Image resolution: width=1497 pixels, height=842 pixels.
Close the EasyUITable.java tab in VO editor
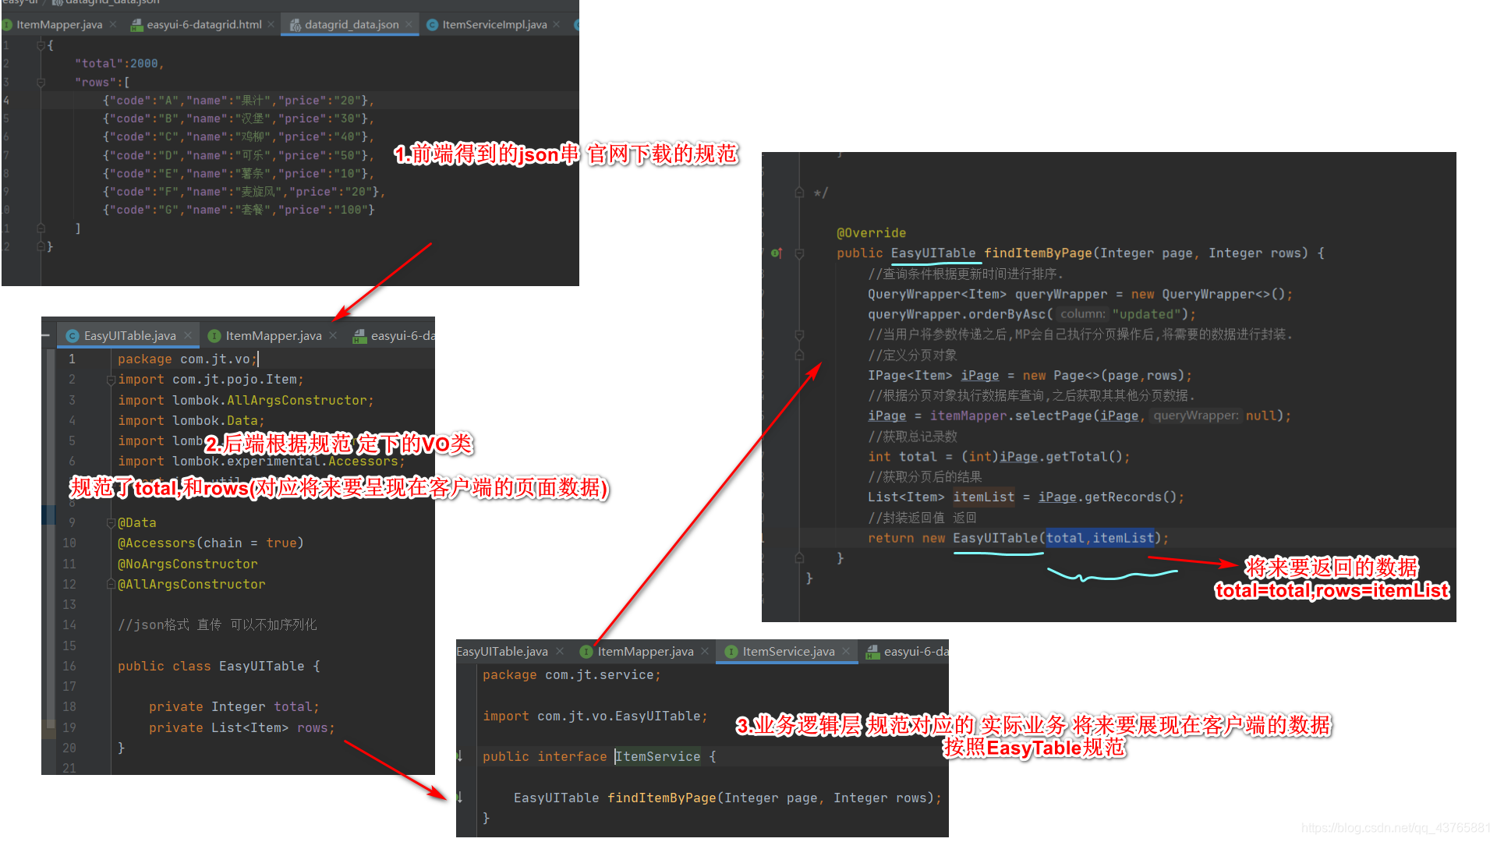pos(188,336)
